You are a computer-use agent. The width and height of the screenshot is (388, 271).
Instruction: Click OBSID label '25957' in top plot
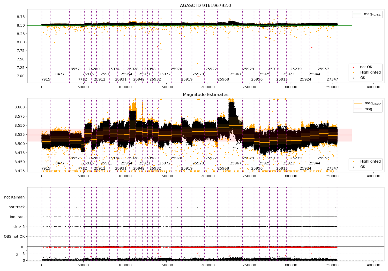[x=323, y=69]
